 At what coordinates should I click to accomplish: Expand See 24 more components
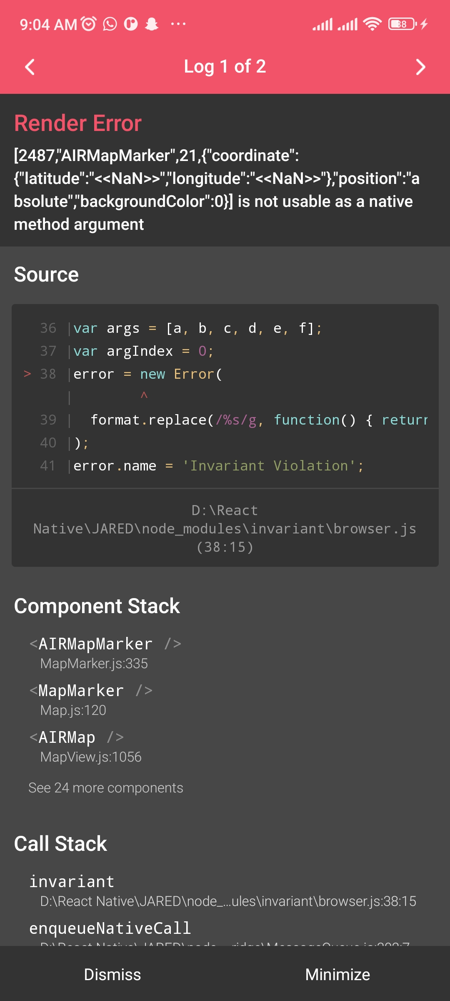tap(106, 787)
